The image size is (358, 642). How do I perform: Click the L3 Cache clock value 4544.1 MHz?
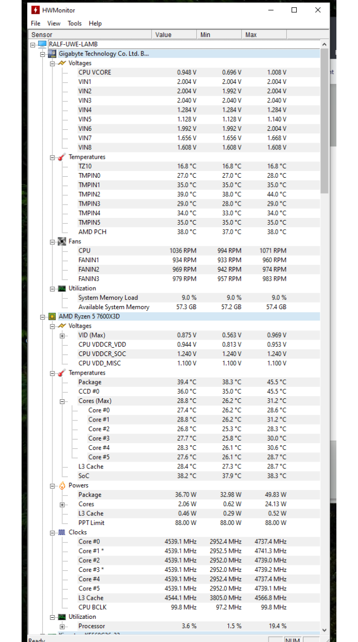coord(181,598)
